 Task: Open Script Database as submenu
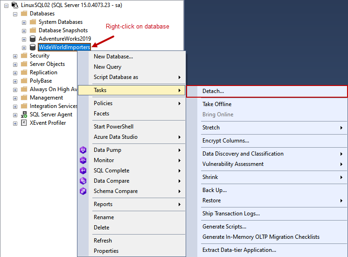click(x=132, y=77)
